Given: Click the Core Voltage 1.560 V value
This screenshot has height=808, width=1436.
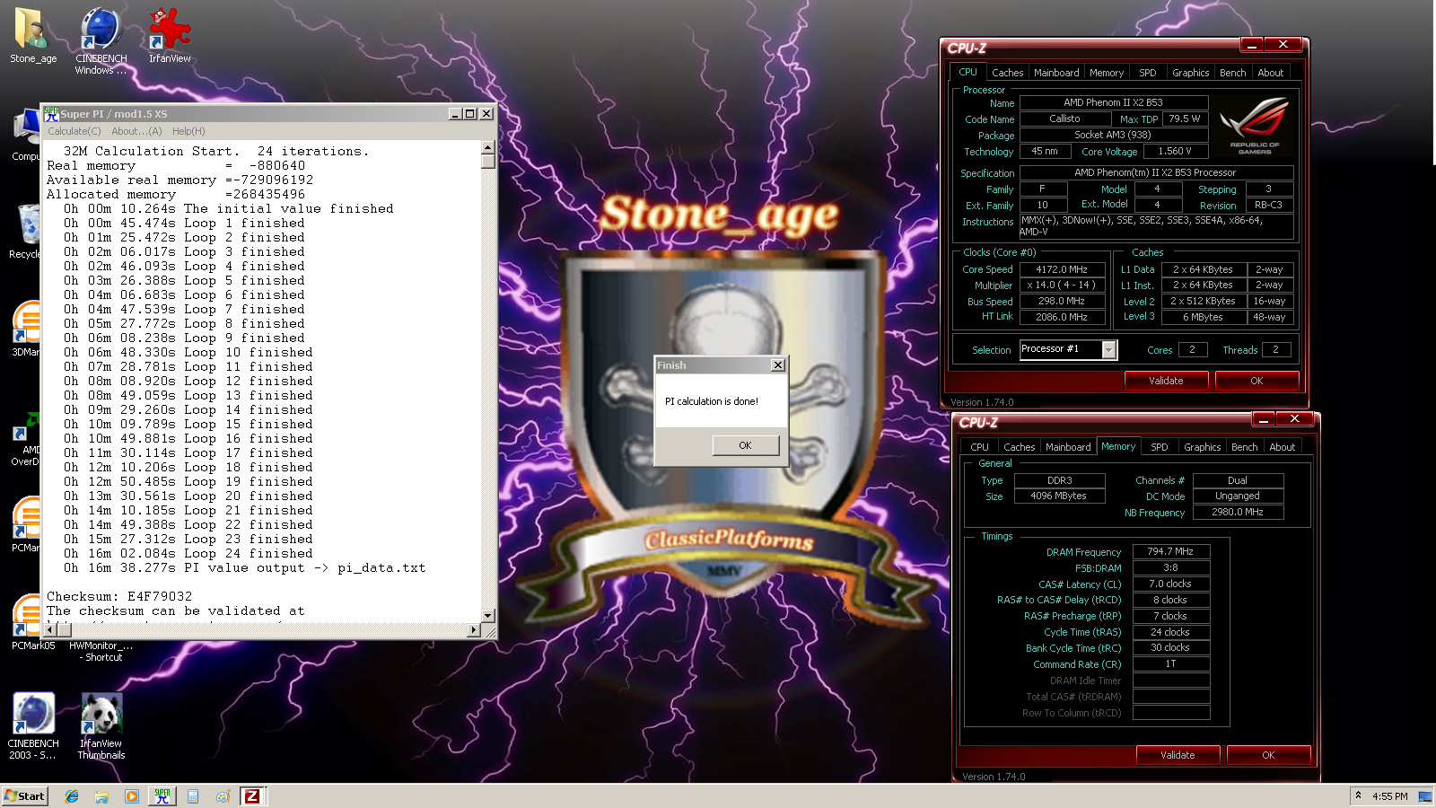Looking at the screenshot, I should (1174, 151).
